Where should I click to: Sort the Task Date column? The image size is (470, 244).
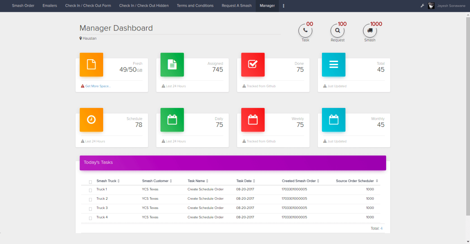pyautogui.click(x=246, y=181)
